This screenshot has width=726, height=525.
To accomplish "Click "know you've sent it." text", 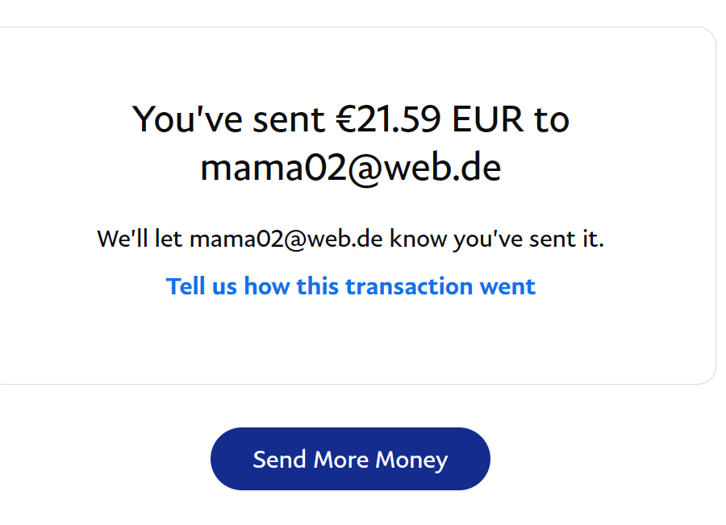I will [x=496, y=240].
